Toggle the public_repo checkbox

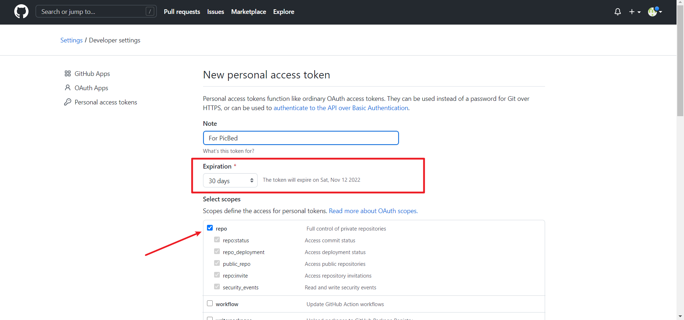[x=217, y=263]
